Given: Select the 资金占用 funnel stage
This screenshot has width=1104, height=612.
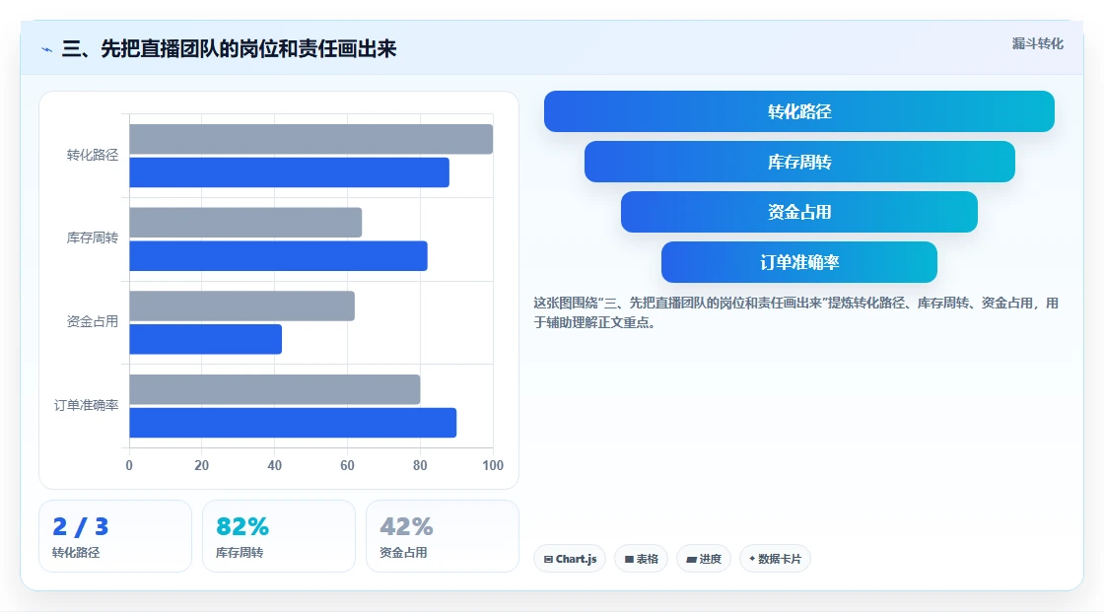Looking at the screenshot, I should coord(799,212).
